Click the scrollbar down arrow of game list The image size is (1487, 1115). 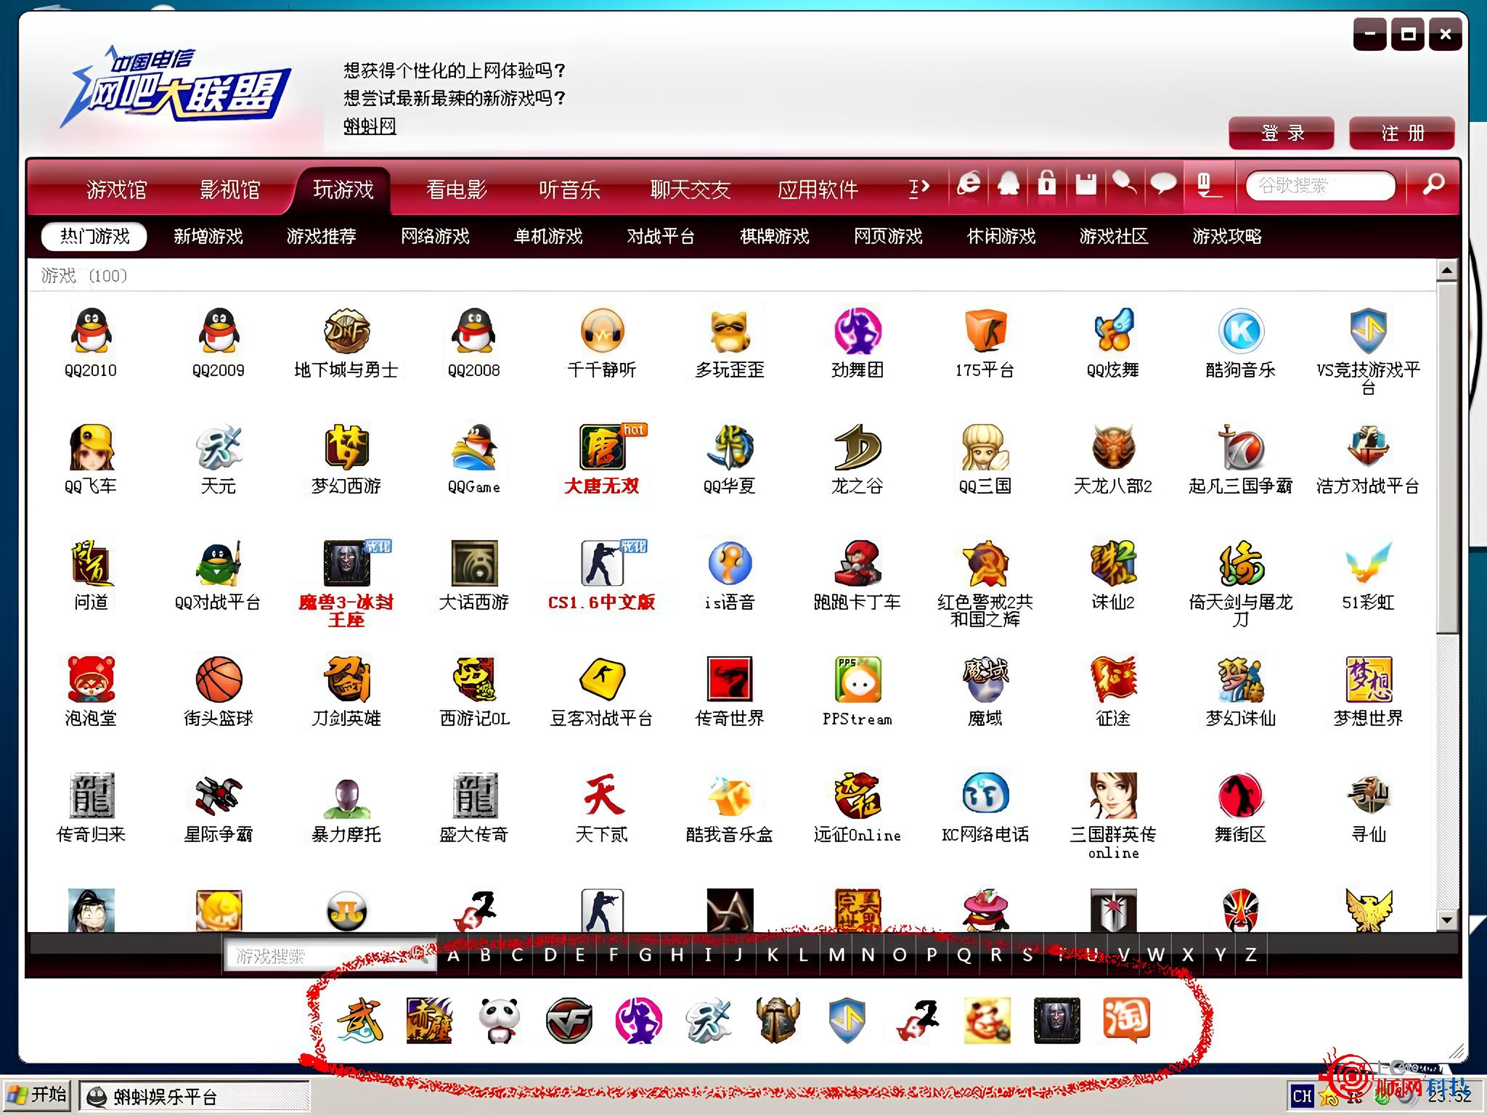click(x=1447, y=920)
